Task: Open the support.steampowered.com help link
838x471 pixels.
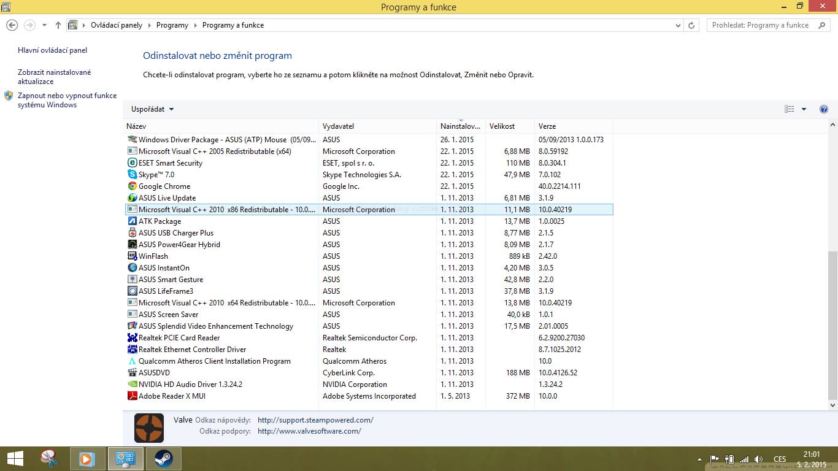Action: [x=315, y=420]
